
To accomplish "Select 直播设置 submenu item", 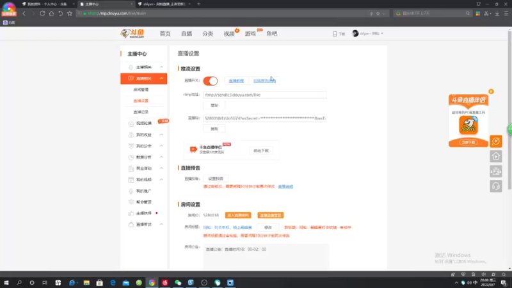I will (141, 100).
